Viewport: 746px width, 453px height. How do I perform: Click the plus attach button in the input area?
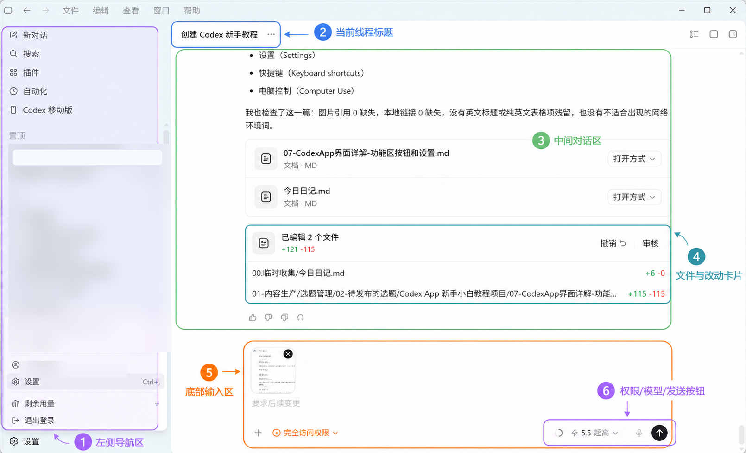(258, 433)
